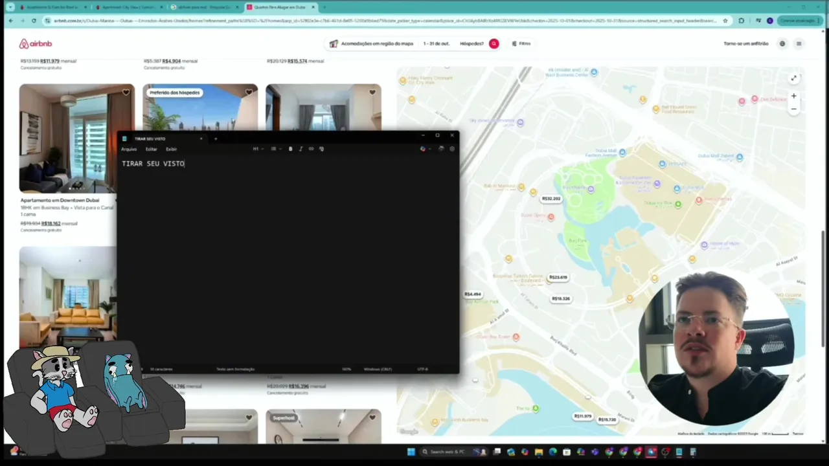The image size is (829, 466).
Task: Toggle italic formatting in Notepad
Action: [301, 149]
